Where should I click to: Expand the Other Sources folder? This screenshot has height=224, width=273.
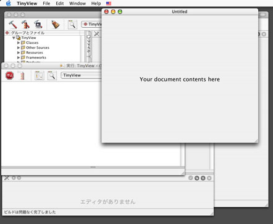pos(19,48)
